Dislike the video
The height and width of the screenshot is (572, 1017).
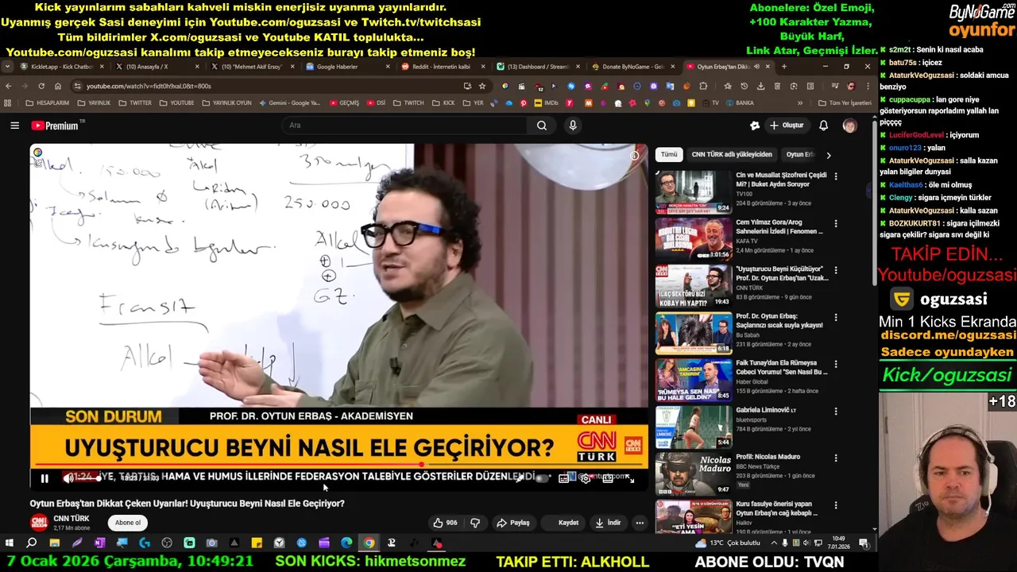pyautogui.click(x=475, y=523)
